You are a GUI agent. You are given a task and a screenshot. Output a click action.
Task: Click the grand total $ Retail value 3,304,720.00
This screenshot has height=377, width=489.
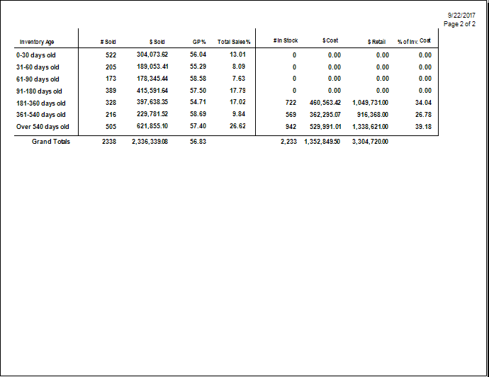click(x=370, y=141)
